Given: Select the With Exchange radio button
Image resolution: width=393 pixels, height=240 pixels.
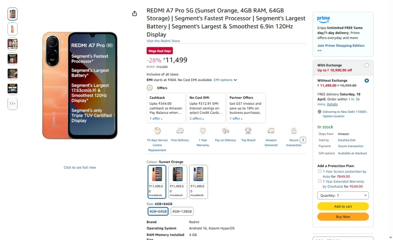Looking at the screenshot, I should [x=367, y=65].
